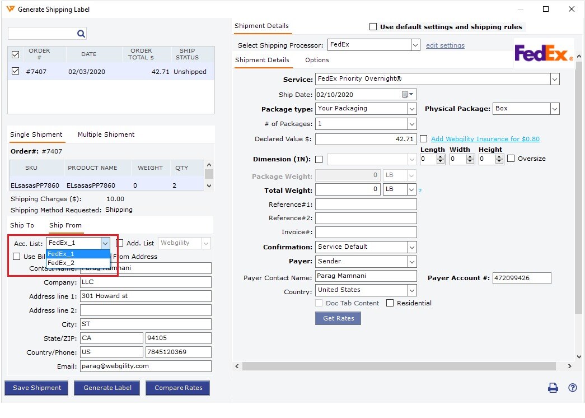Expand Confirmation dropdown
Viewport: 585px width, 418px height.
point(412,247)
